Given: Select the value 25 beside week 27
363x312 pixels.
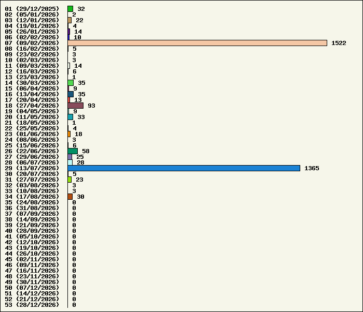Looking at the screenshot, I should (x=80, y=157).
